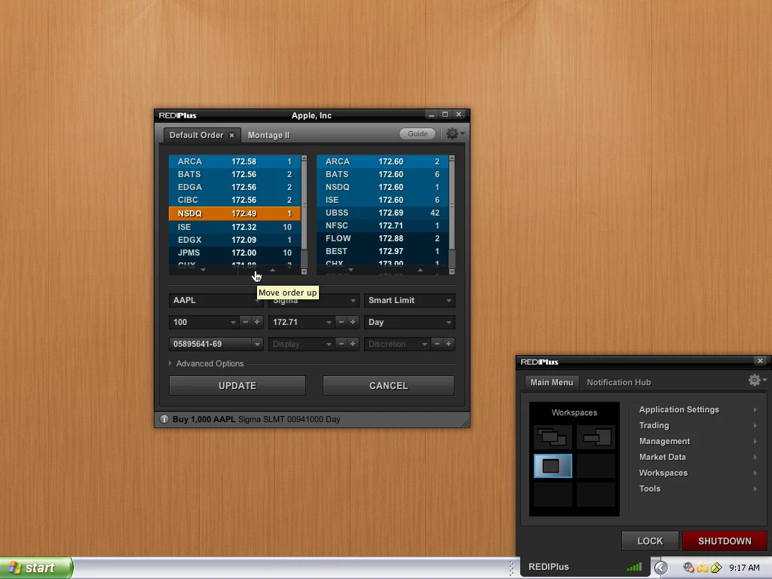The image size is (772, 579).
Task: Click the round back-arrow icon in the system tray
Action: 660,568
